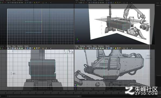
Task: Click Film Gate icon in bottom-left panel
Action: (x=11, y=48)
